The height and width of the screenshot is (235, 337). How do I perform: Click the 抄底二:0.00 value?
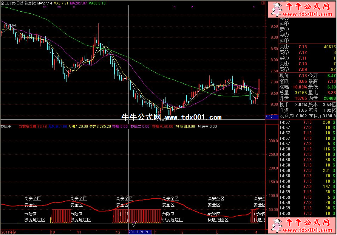coord(140,127)
